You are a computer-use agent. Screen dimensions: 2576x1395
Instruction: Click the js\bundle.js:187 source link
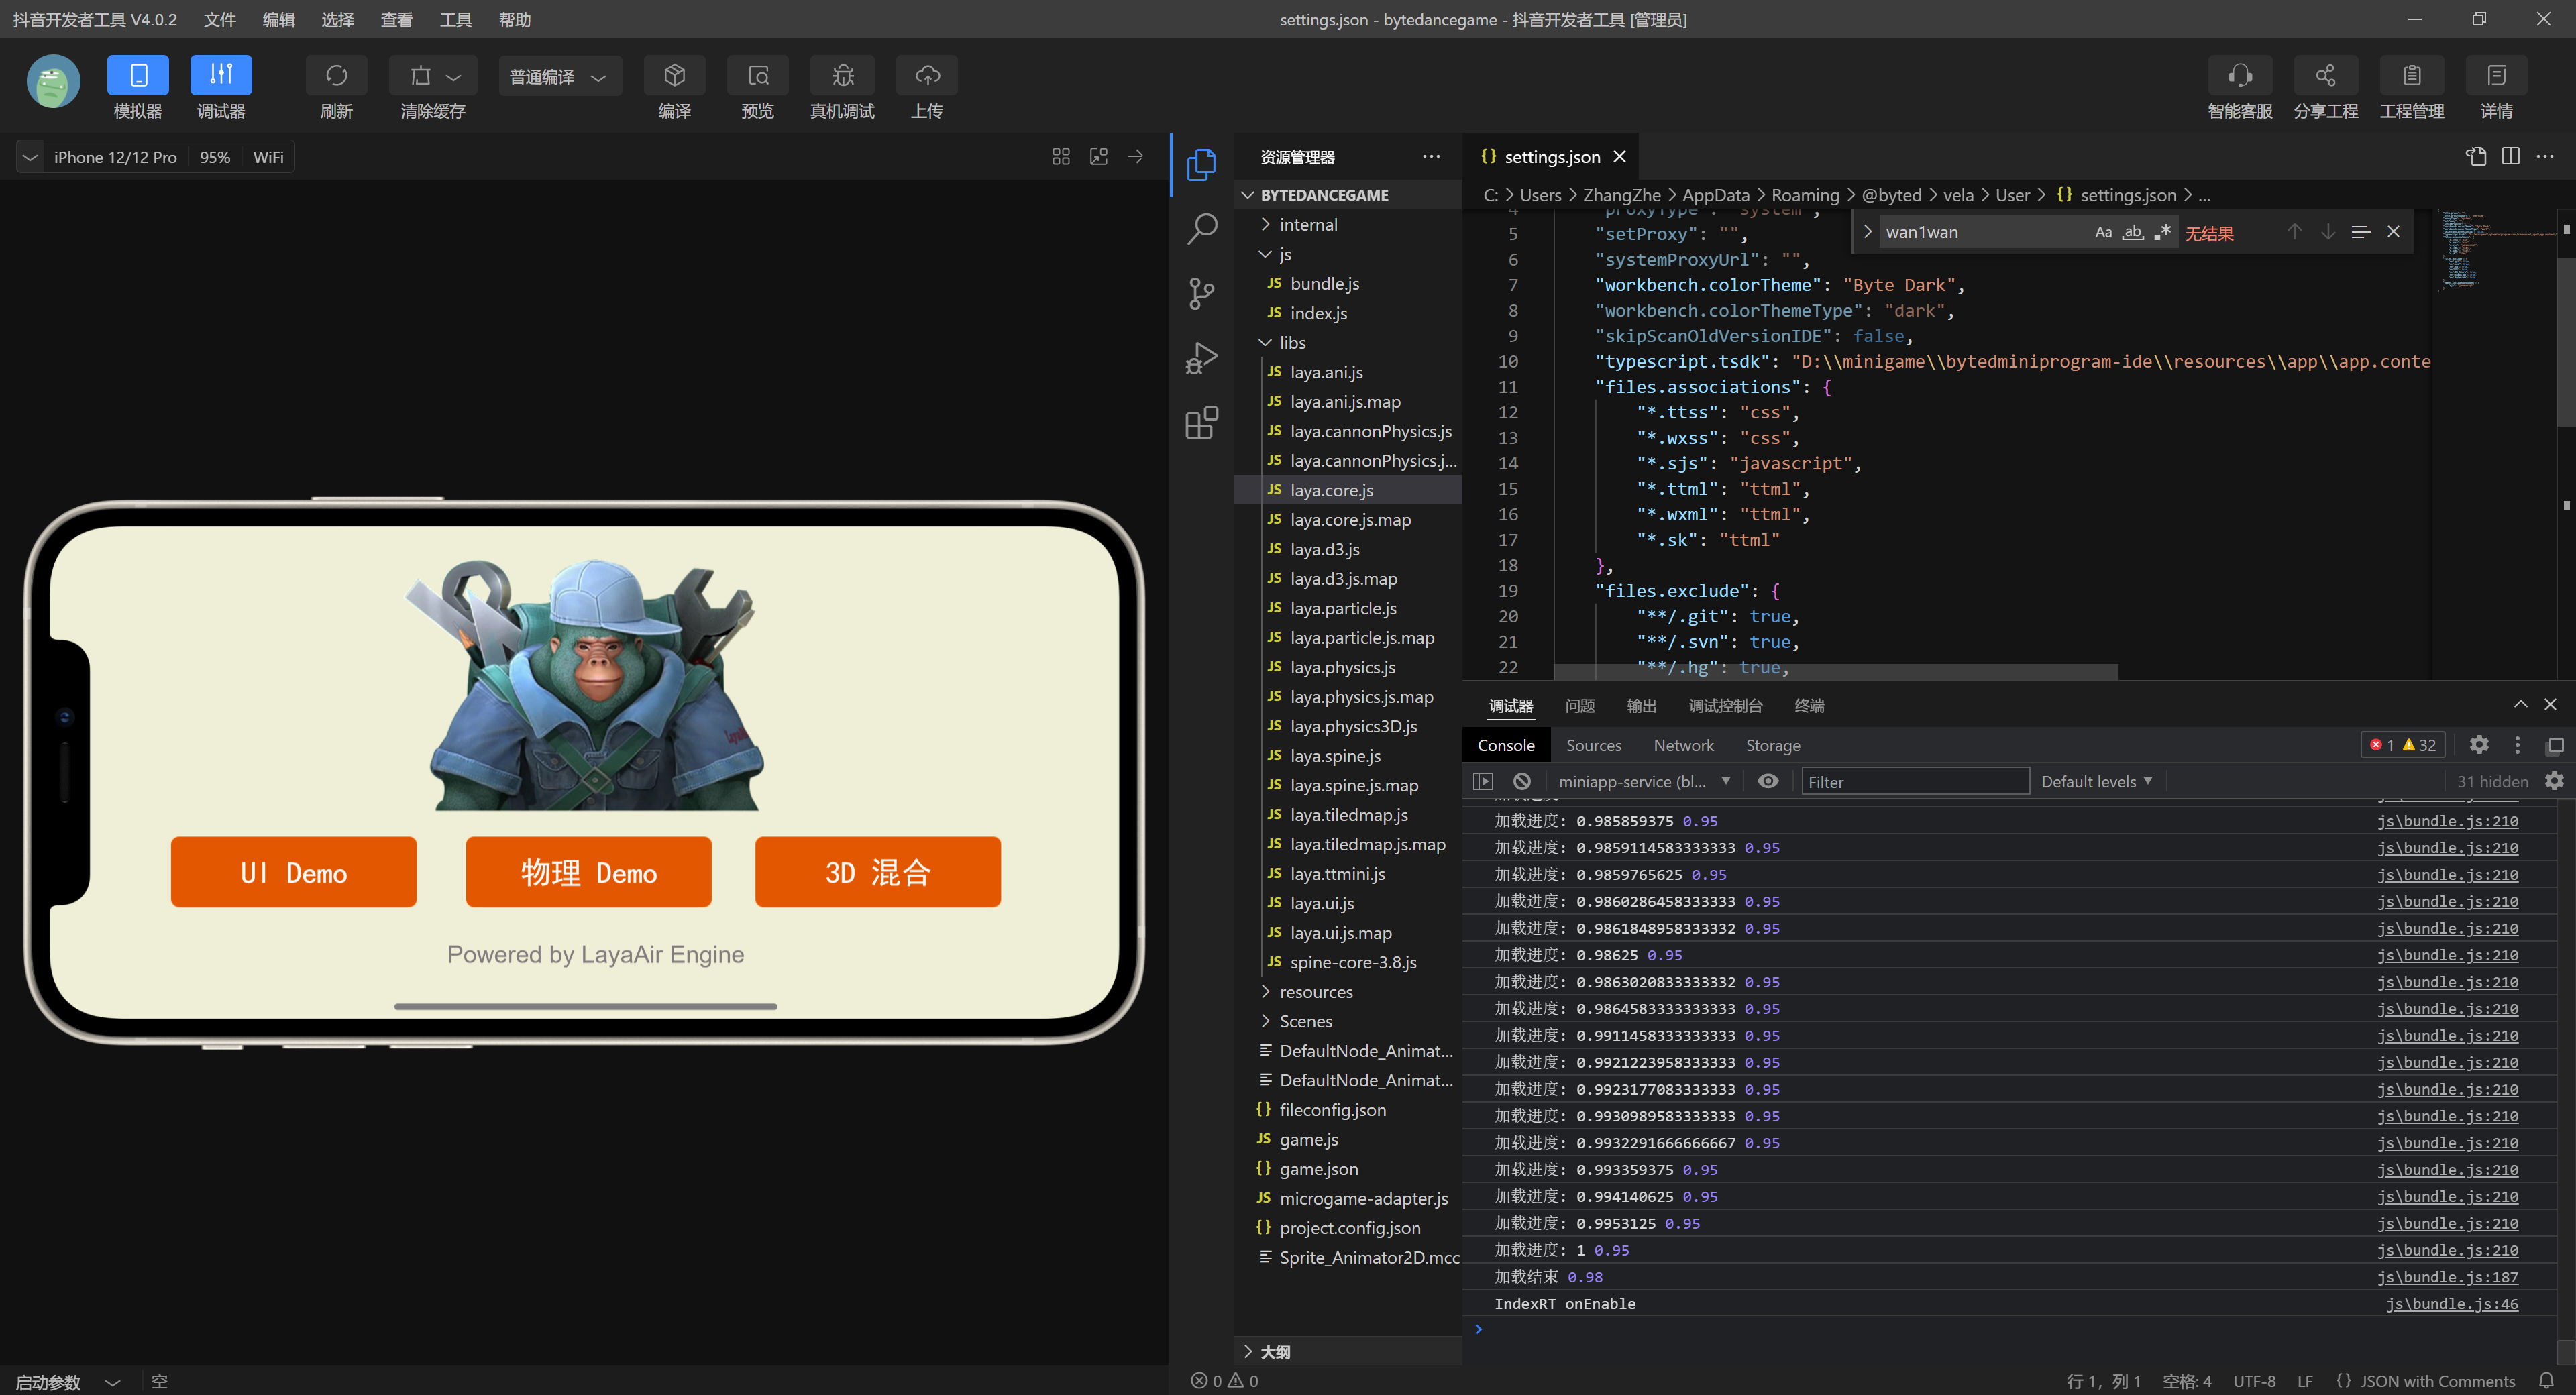[x=2447, y=1276]
